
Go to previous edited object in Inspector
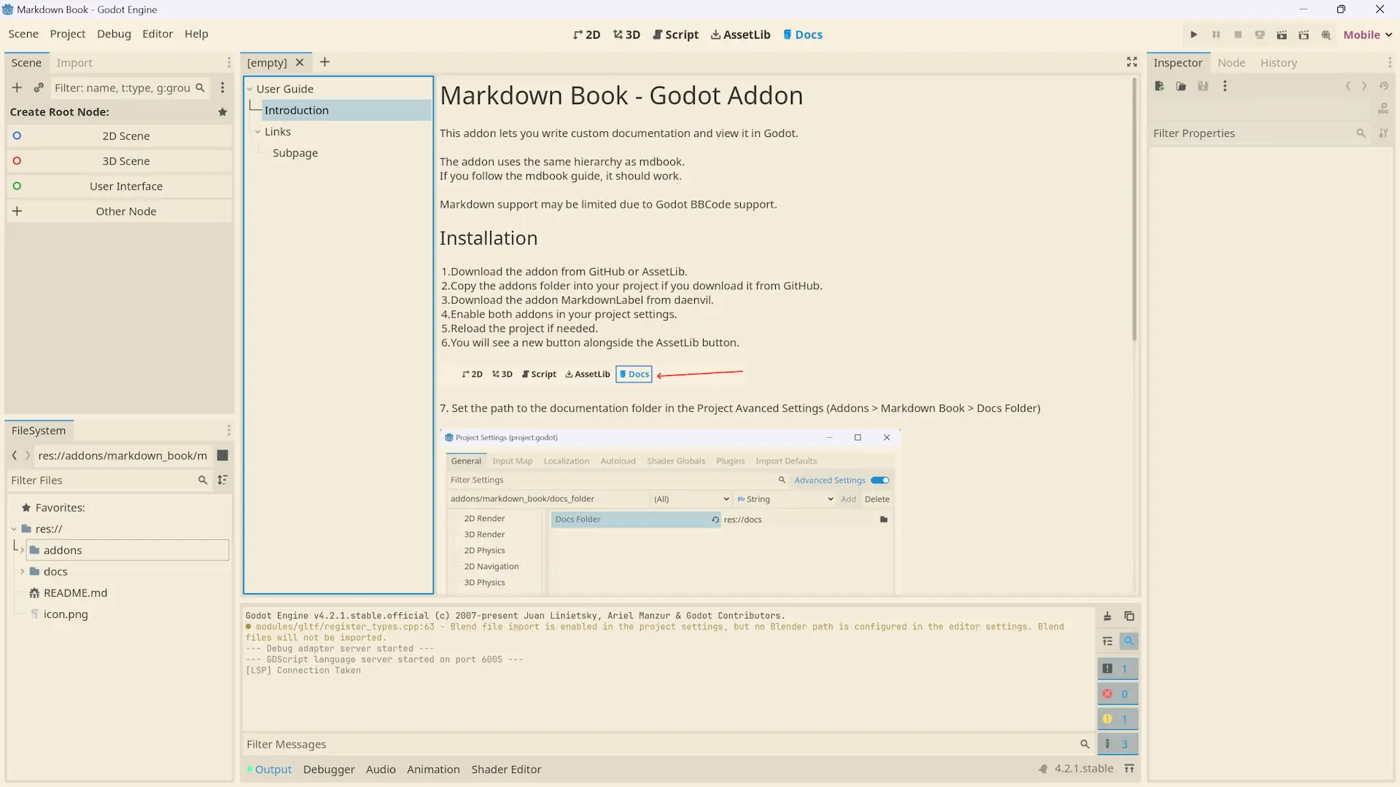coord(1347,86)
